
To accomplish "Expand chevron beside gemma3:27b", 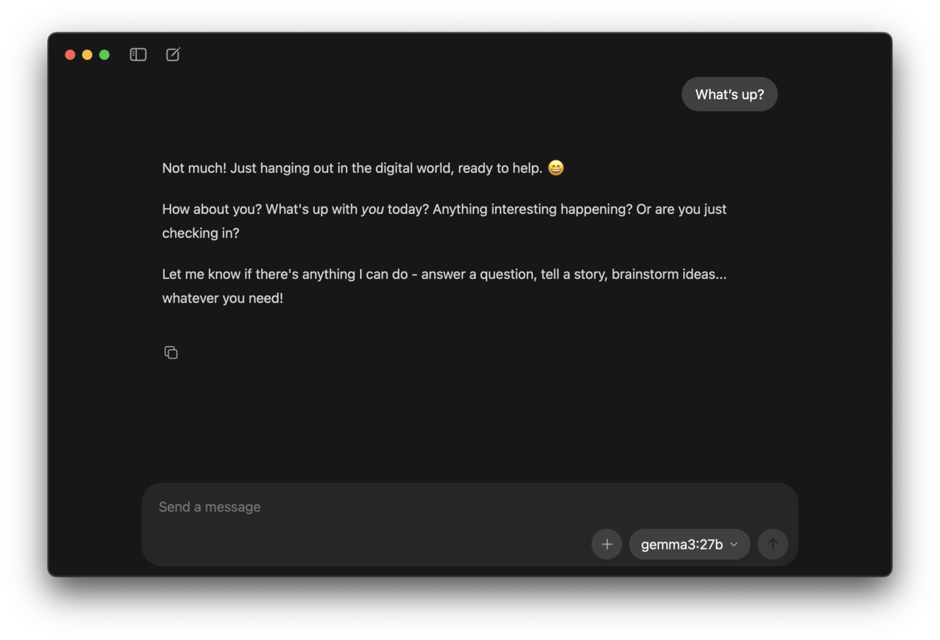I will [734, 544].
